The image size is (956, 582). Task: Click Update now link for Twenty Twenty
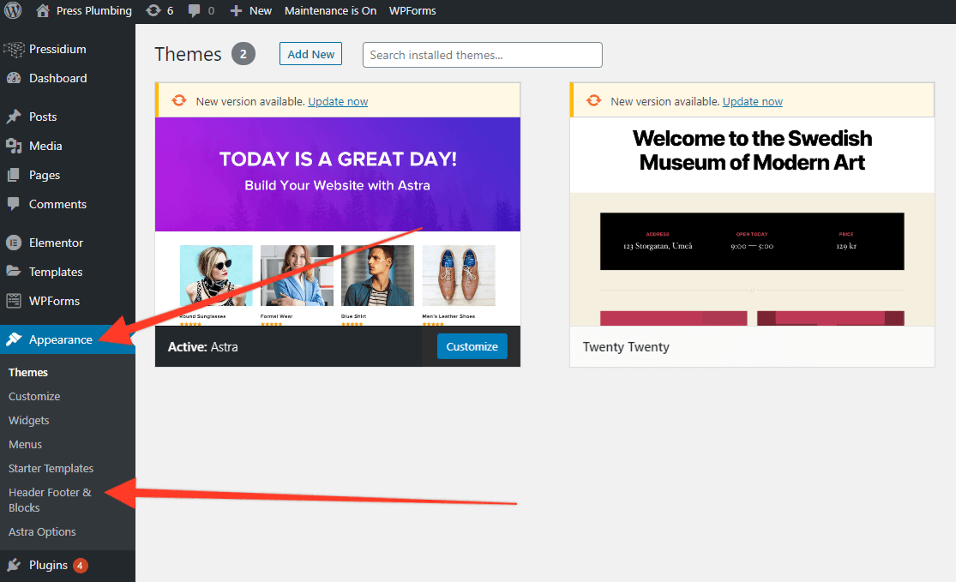click(x=752, y=102)
